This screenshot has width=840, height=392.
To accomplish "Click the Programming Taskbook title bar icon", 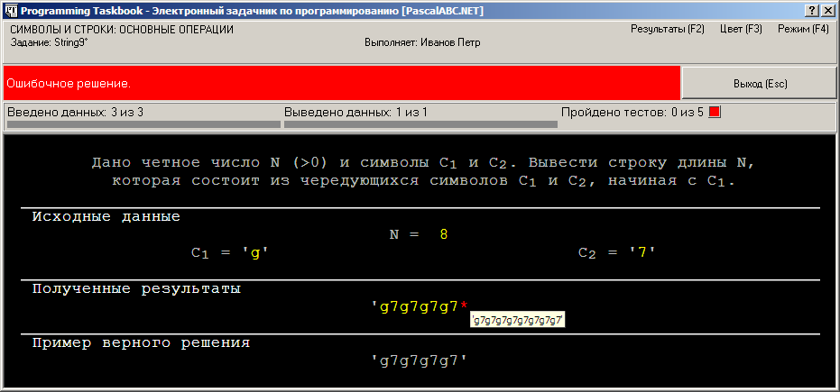I will 11,11.
